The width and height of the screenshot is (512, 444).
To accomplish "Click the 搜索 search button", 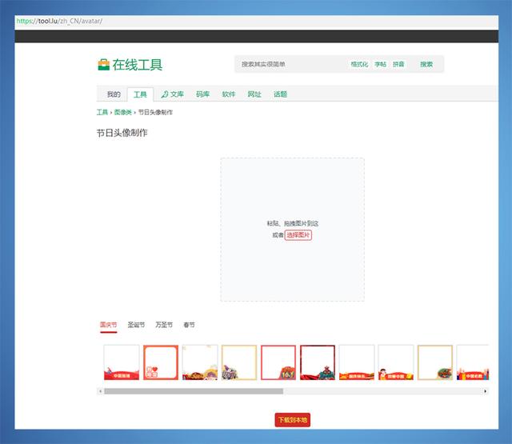I will 426,65.
